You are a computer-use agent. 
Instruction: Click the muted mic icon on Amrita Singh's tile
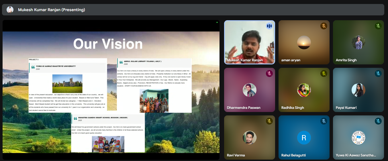point(378,26)
